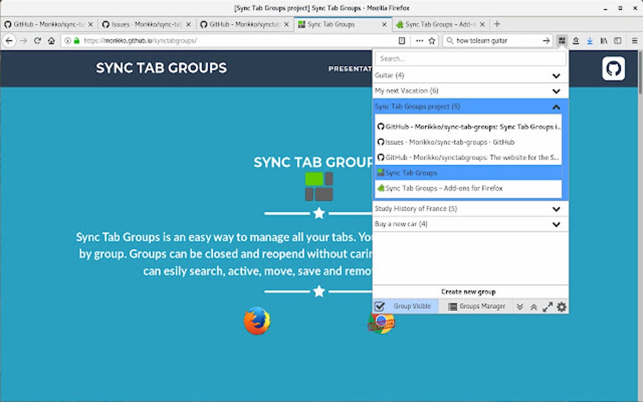Open the popup in expanded window view
The width and height of the screenshot is (643, 402).
547,306
